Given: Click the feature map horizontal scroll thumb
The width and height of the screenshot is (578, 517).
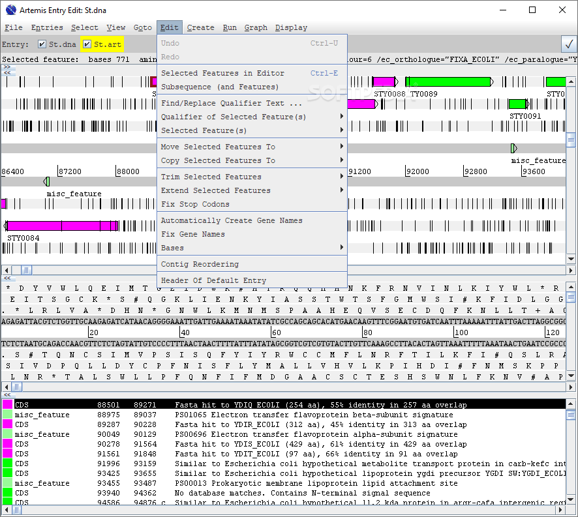Looking at the screenshot, I should (26, 270).
